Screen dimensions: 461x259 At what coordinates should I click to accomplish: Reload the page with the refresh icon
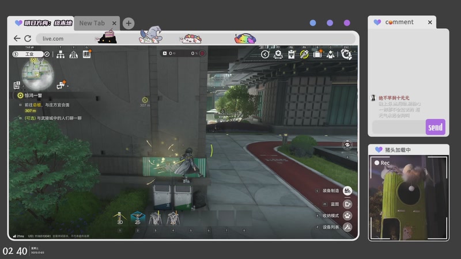[28, 39]
